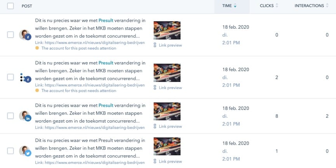Click the POST column header

pyautogui.click(x=27, y=6)
